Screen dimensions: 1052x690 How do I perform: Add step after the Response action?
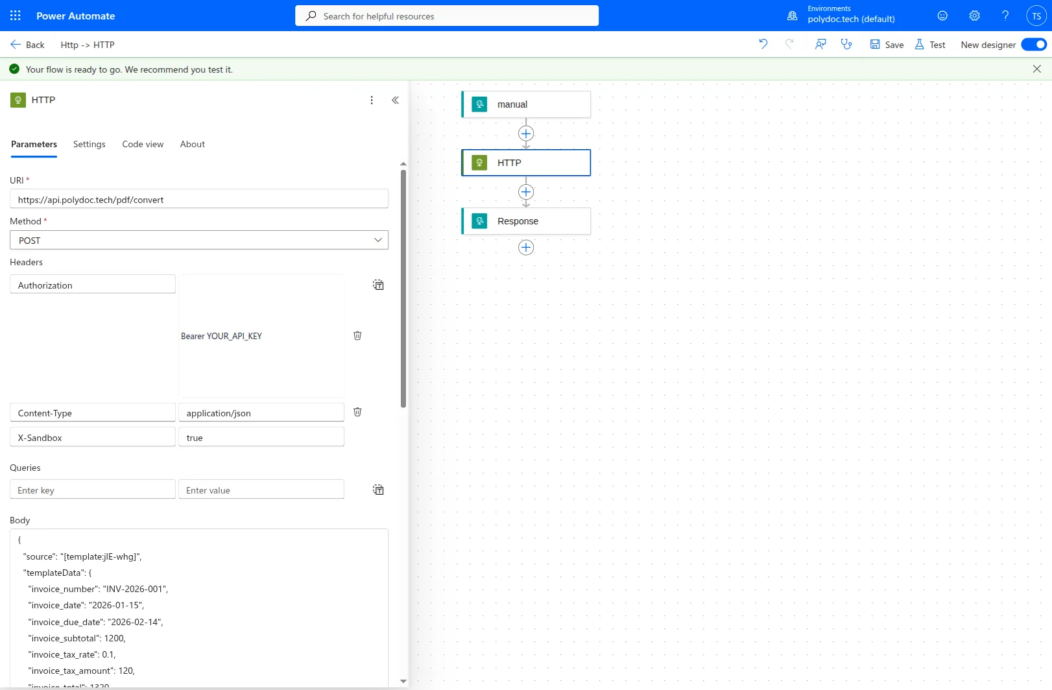pyautogui.click(x=526, y=248)
